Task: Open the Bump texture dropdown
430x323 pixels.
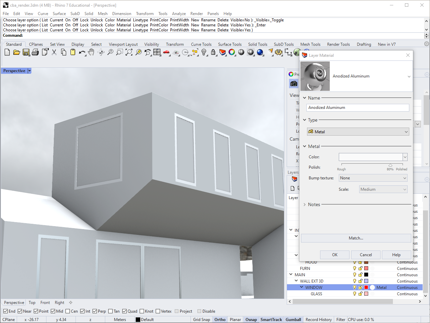Action: pyautogui.click(x=373, y=178)
